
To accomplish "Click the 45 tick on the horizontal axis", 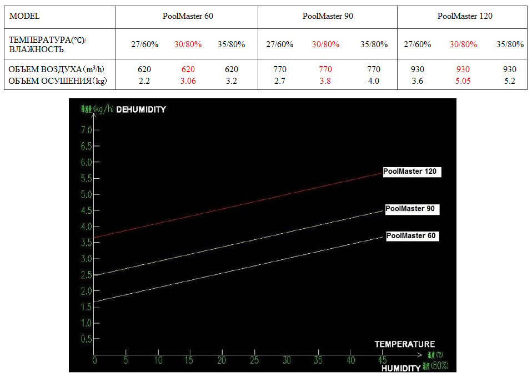I will pos(383,360).
